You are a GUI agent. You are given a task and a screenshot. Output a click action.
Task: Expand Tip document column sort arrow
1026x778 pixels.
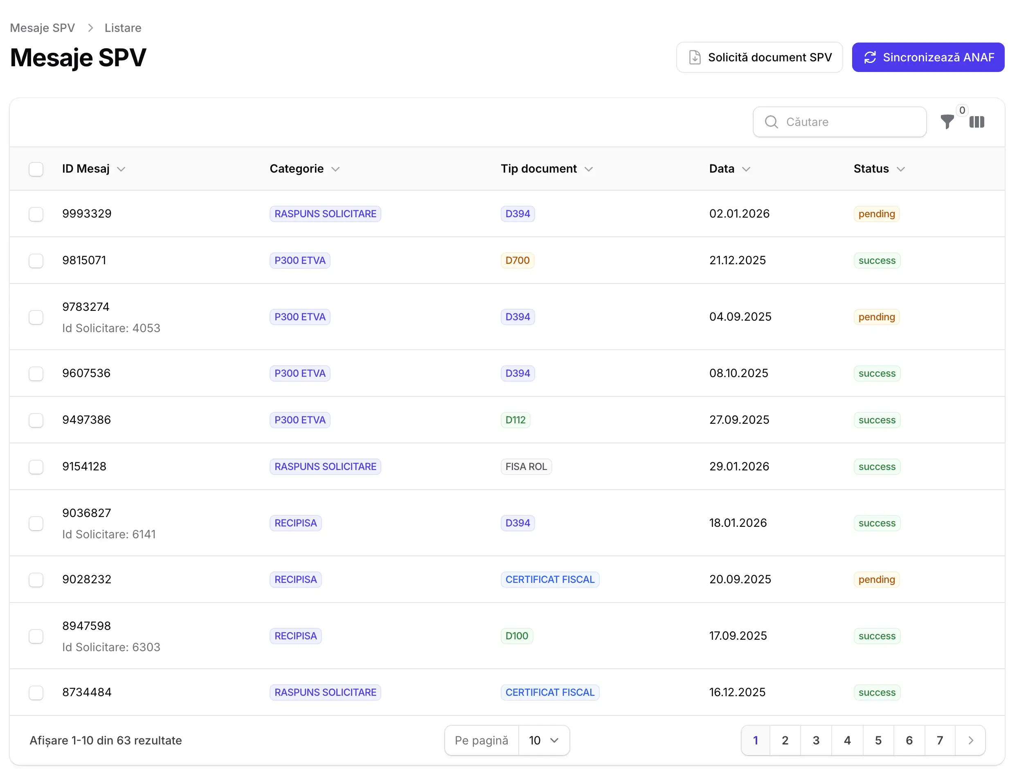point(588,169)
